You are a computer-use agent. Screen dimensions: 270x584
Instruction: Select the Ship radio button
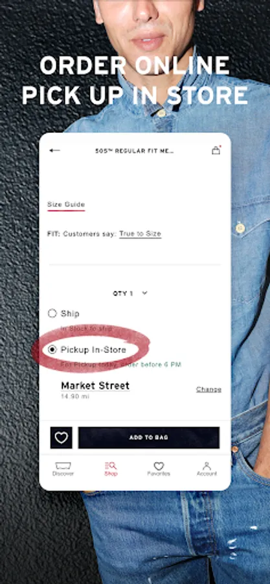(52, 313)
